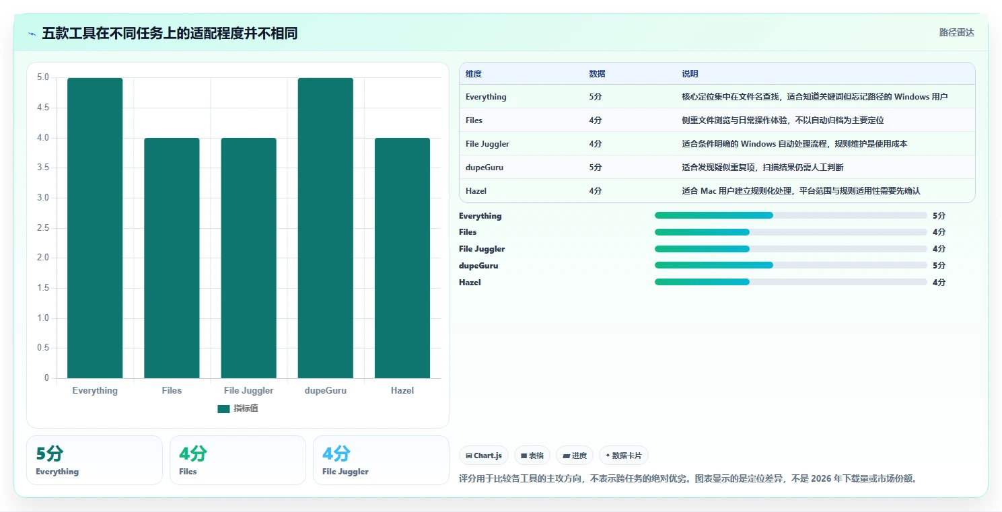
Task: Click the Files label on the chart x-axis
Action: [x=172, y=390]
